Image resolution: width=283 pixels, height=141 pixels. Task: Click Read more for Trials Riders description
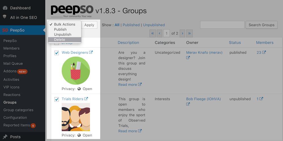click(128, 131)
